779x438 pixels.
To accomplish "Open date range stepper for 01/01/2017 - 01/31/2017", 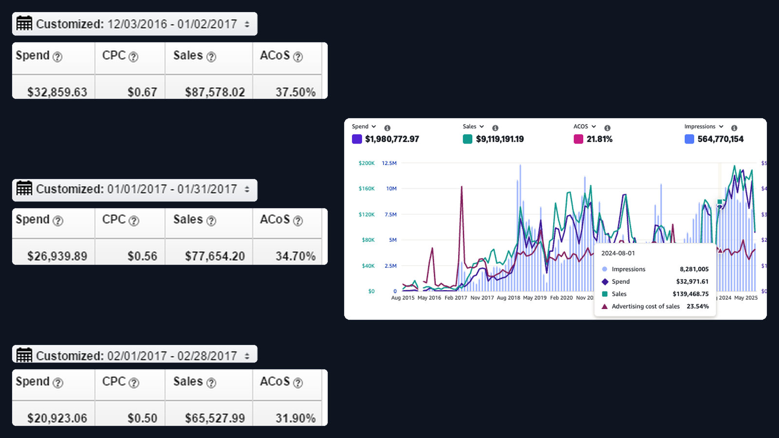I will [x=247, y=189].
